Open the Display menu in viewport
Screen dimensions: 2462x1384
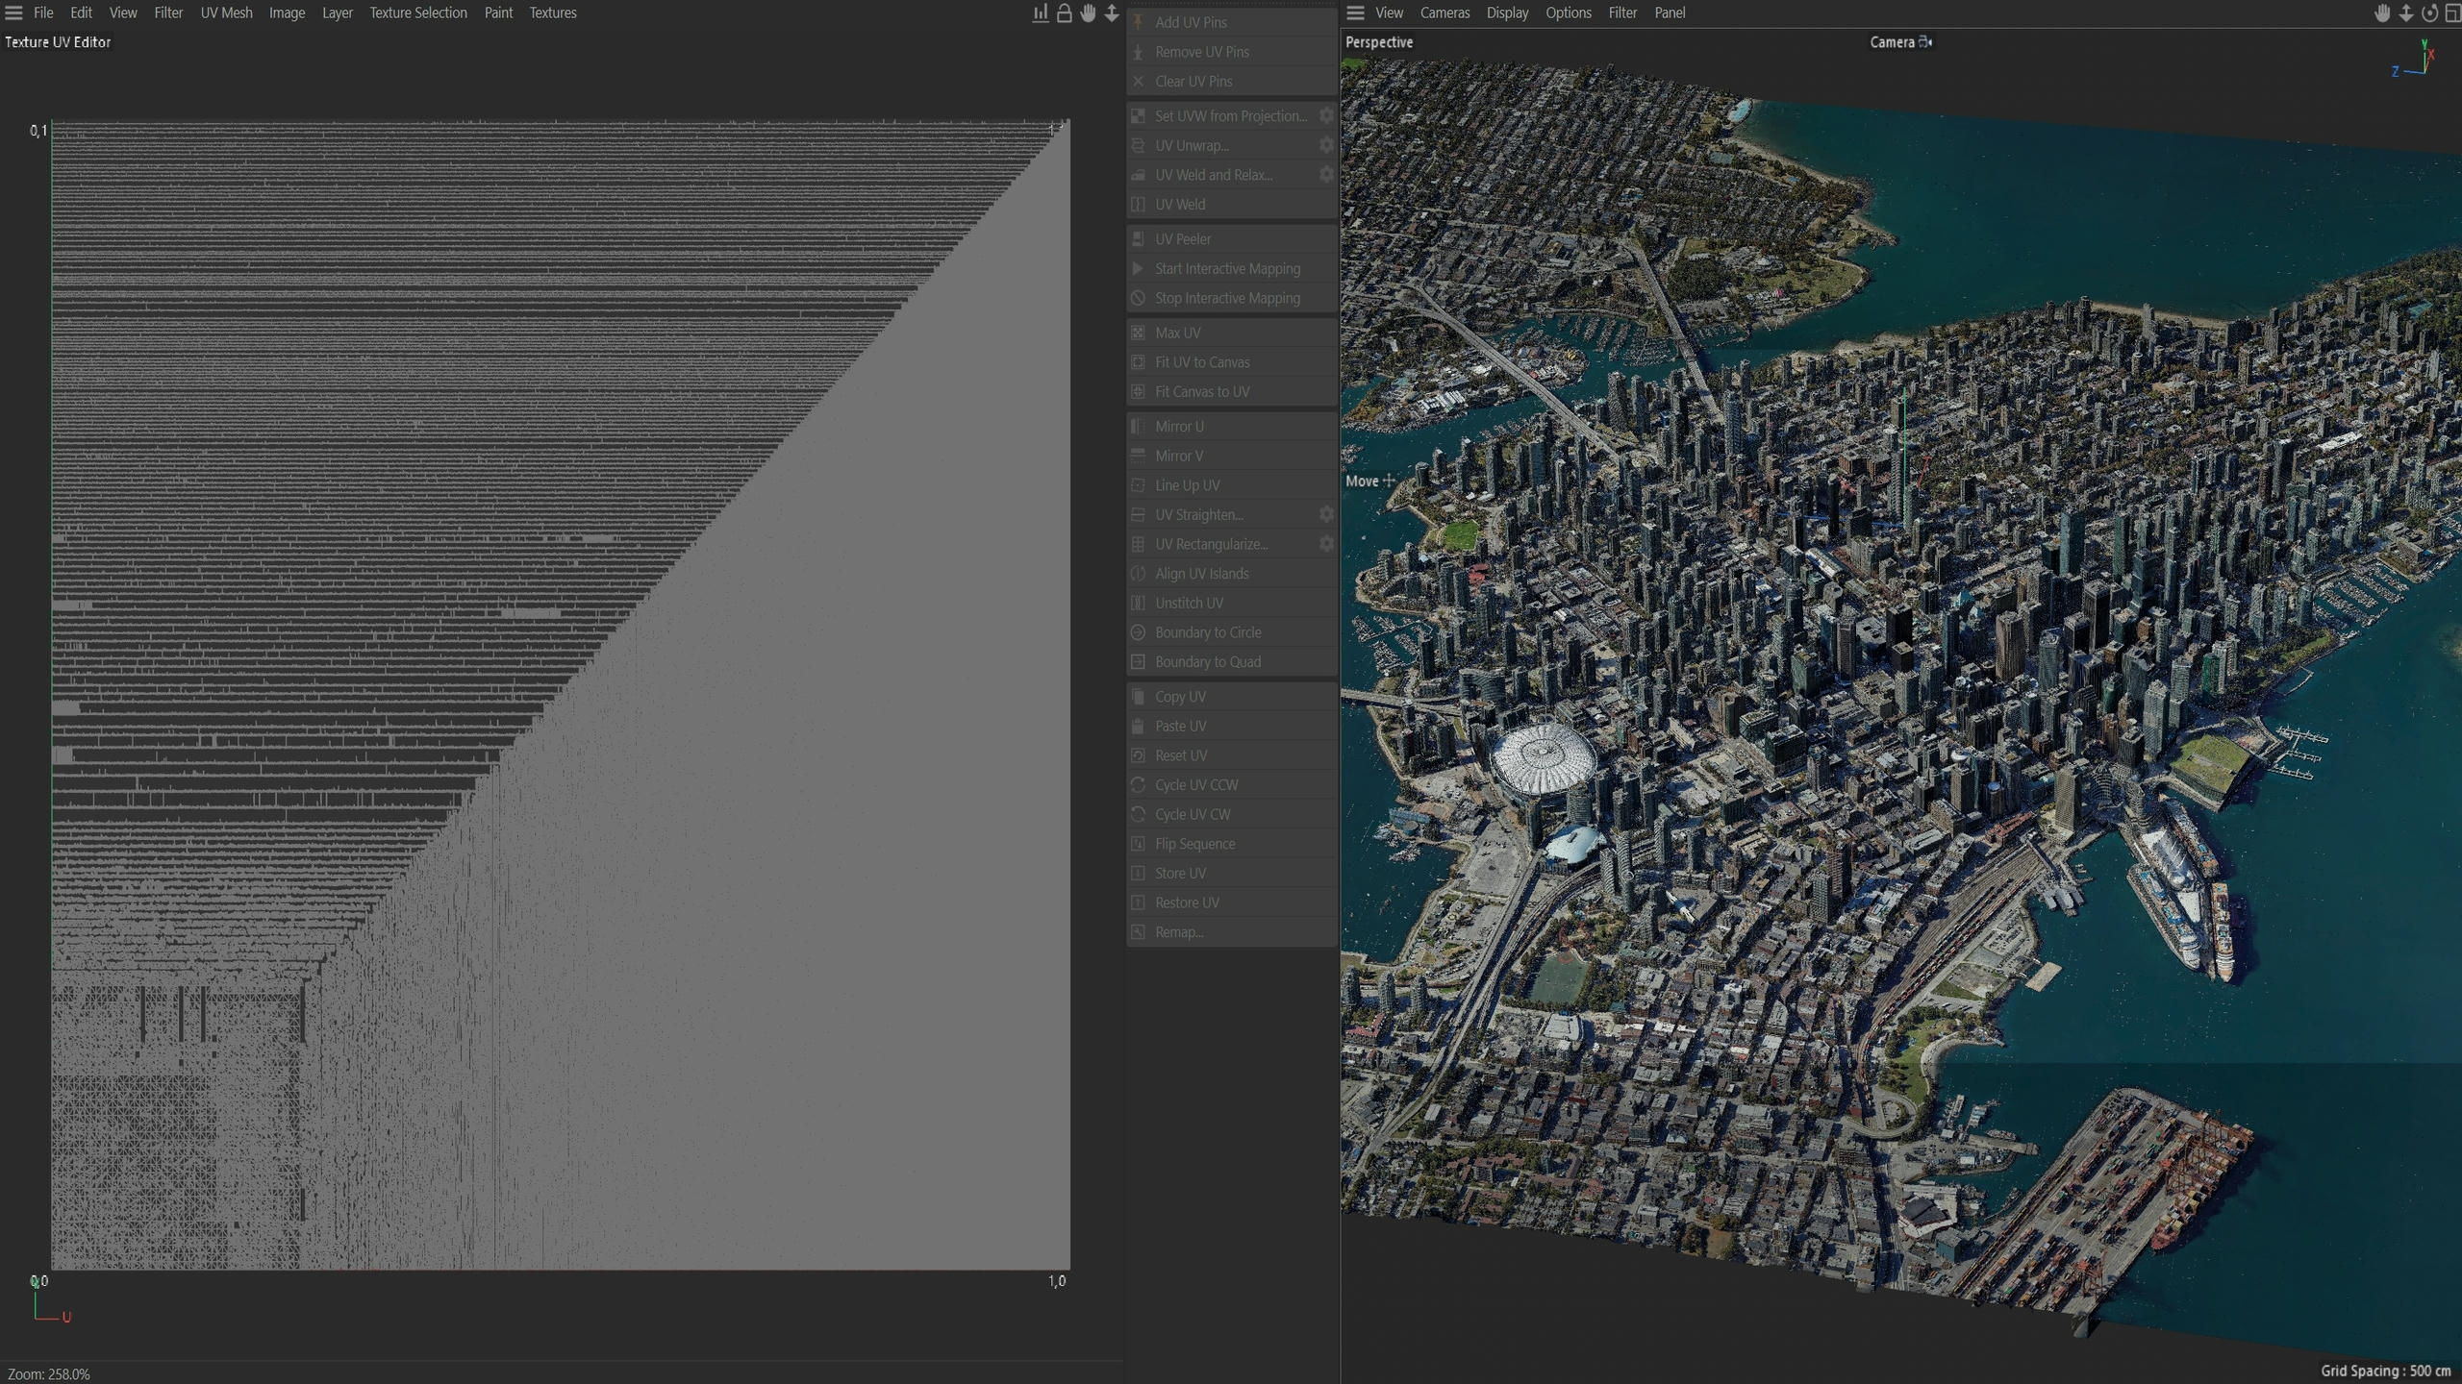tap(1507, 12)
